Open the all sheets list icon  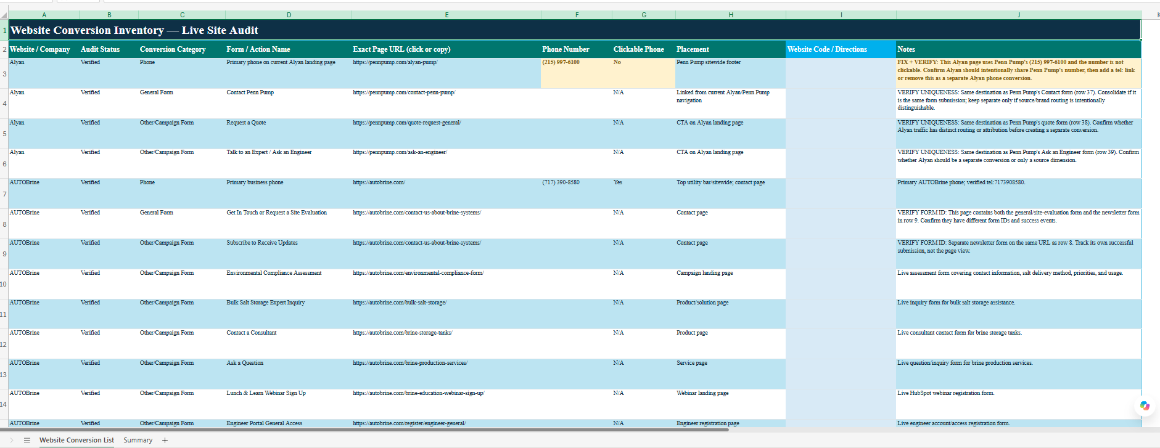[27, 440]
